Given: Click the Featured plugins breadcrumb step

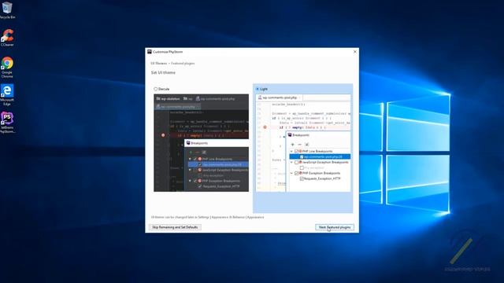Looking at the screenshot, I should click(x=183, y=64).
